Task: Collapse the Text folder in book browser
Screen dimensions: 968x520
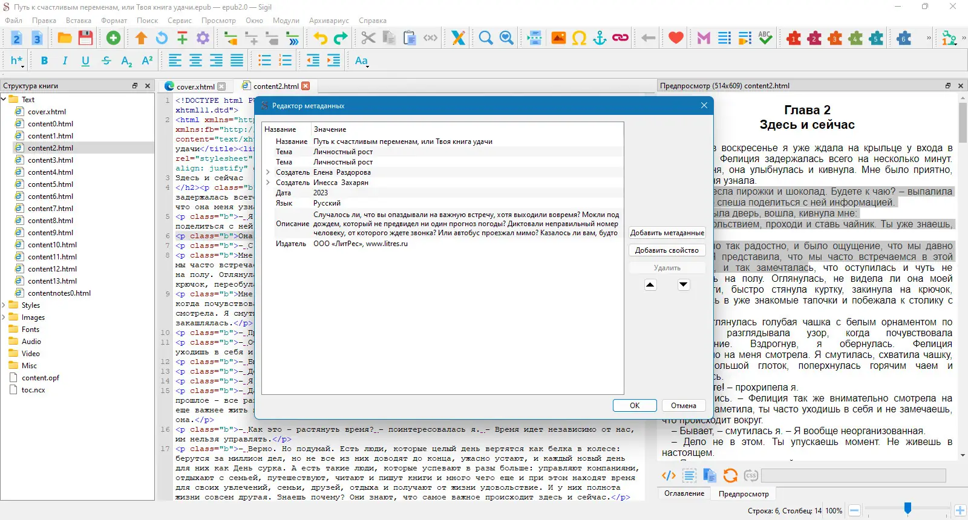Action: point(4,99)
